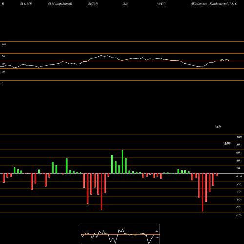Select the MR axis label -80
This screenshot has height=244, width=244.
coord(238,207)
